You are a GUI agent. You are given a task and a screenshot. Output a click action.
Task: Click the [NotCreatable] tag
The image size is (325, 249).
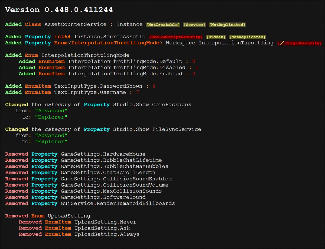click(163, 25)
